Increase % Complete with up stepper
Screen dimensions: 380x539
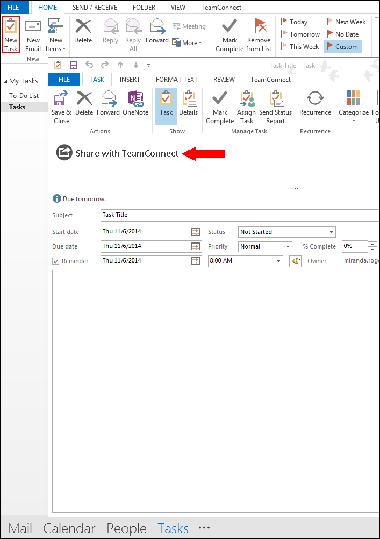pos(372,244)
